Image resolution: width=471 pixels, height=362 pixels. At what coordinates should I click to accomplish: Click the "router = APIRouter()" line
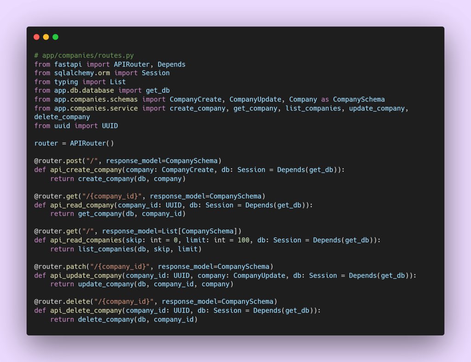[74, 143]
